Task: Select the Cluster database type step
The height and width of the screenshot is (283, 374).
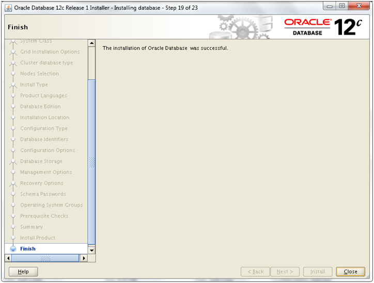Action: pyautogui.click(x=46, y=62)
